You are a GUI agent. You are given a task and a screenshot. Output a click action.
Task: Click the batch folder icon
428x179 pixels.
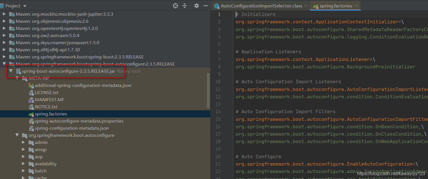31,171
